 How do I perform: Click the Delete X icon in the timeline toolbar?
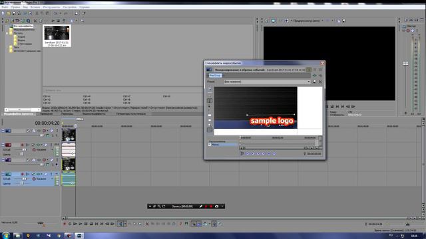(x=147, y=224)
